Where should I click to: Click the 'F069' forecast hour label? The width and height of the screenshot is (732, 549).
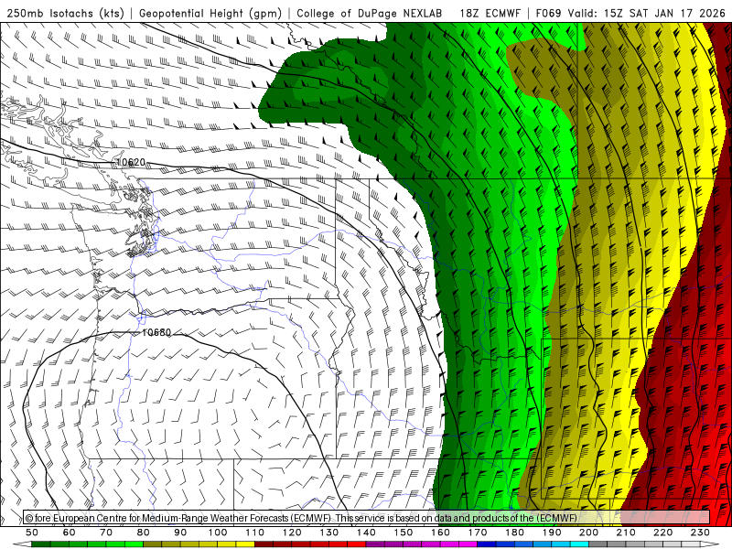click(548, 13)
